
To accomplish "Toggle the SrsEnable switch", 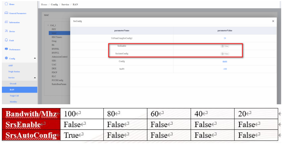I will pos(225,46).
